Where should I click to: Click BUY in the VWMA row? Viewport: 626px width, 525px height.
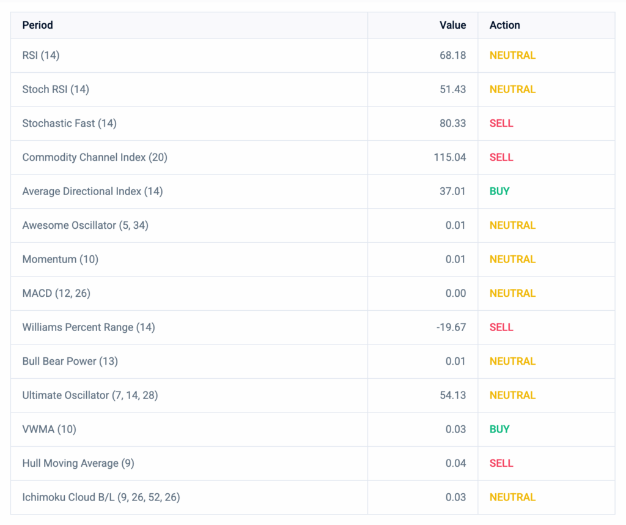(499, 429)
